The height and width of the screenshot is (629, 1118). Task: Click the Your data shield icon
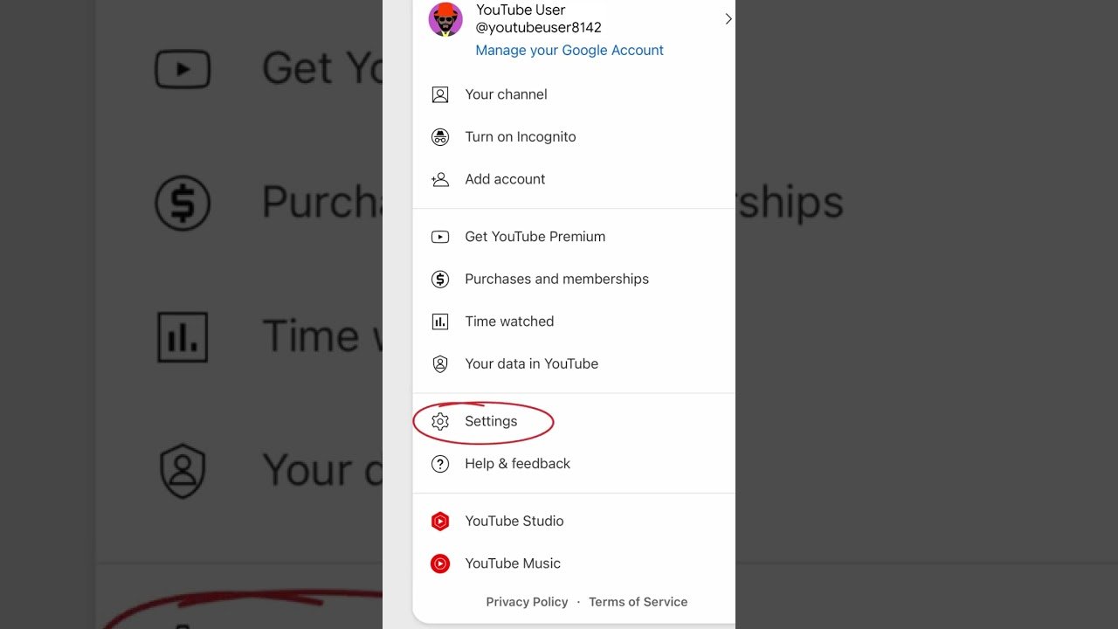coord(440,364)
